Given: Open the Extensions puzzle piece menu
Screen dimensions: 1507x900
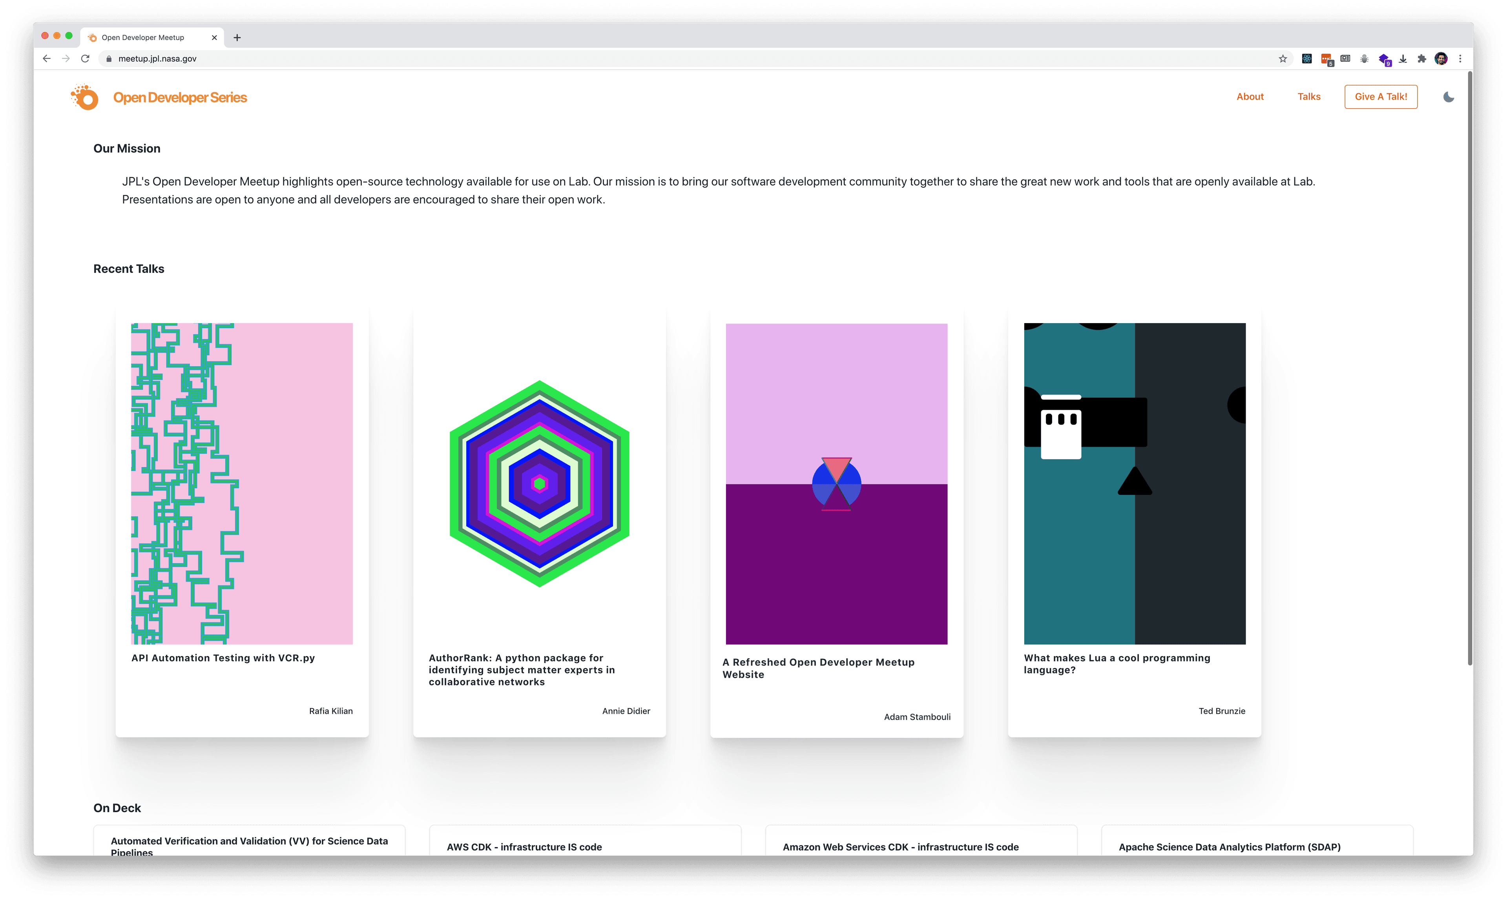Looking at the screenshot, I should tap(1421, 59).
